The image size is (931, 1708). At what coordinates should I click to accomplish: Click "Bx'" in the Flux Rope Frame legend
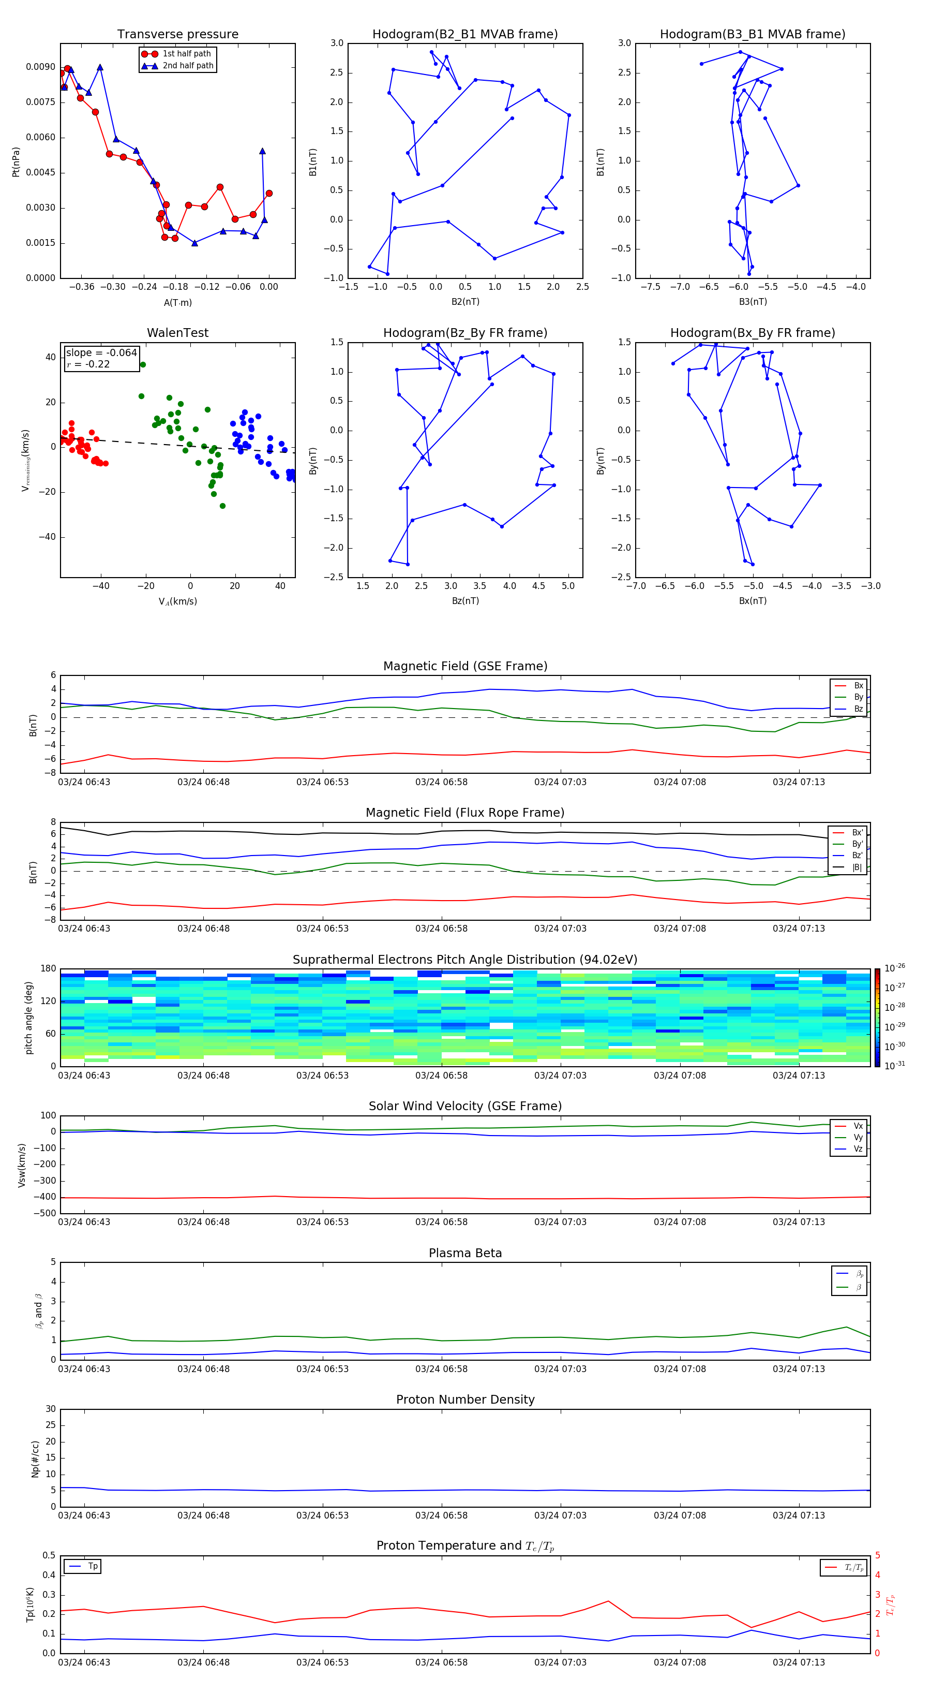[848, 833]
